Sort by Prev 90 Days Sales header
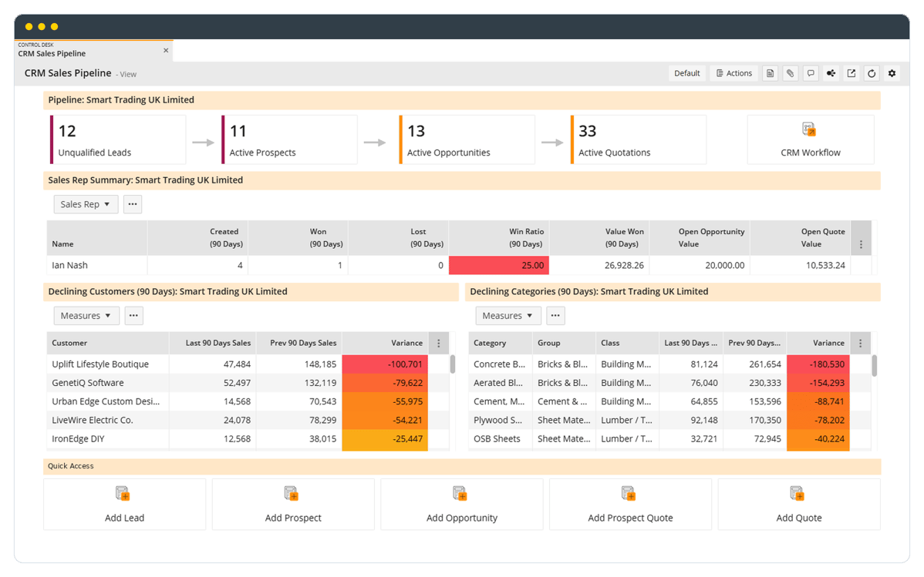 pyautogui.click(x=299, y=344)
